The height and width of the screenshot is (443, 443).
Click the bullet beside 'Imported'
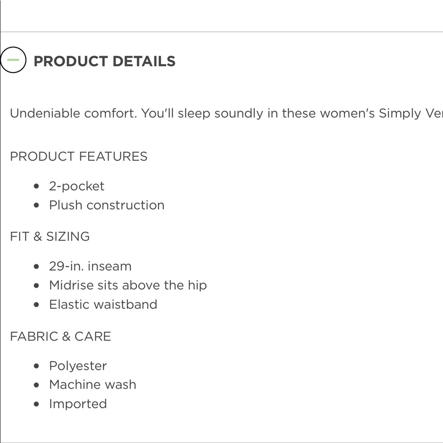(x=37, y=404)
